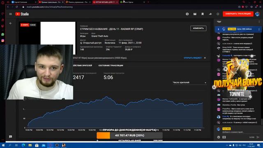Reload the page in browser
The height and width of the screenshot is (148, 263).
17,7
